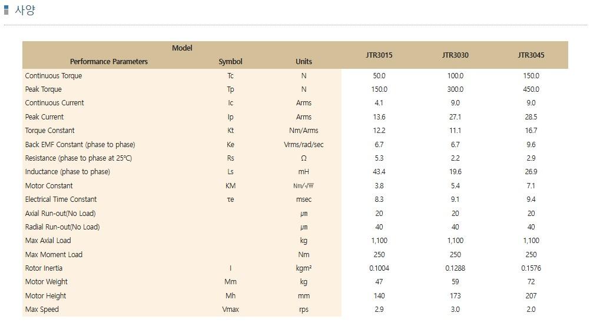Image resolution: width=590 pixels, height=326 pixels.
Task: Select the Continuous Torque row label
Action: (54, 75)
